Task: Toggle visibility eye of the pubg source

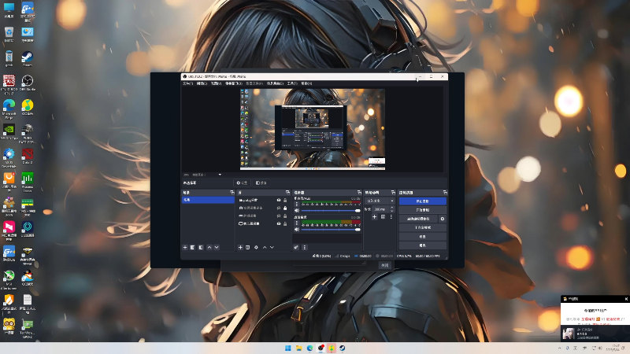Action: coord(279,200)
